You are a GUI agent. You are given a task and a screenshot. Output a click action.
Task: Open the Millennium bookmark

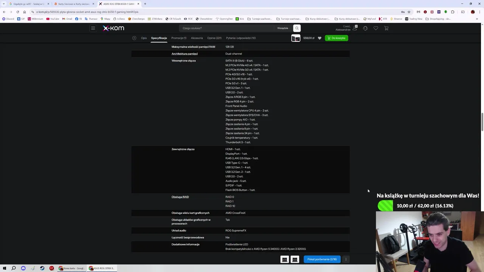pyautogui.click(x=35, y=19)
